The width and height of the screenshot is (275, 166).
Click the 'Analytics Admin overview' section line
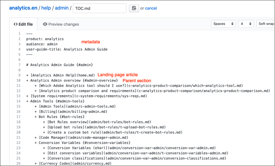pos(72,80)
